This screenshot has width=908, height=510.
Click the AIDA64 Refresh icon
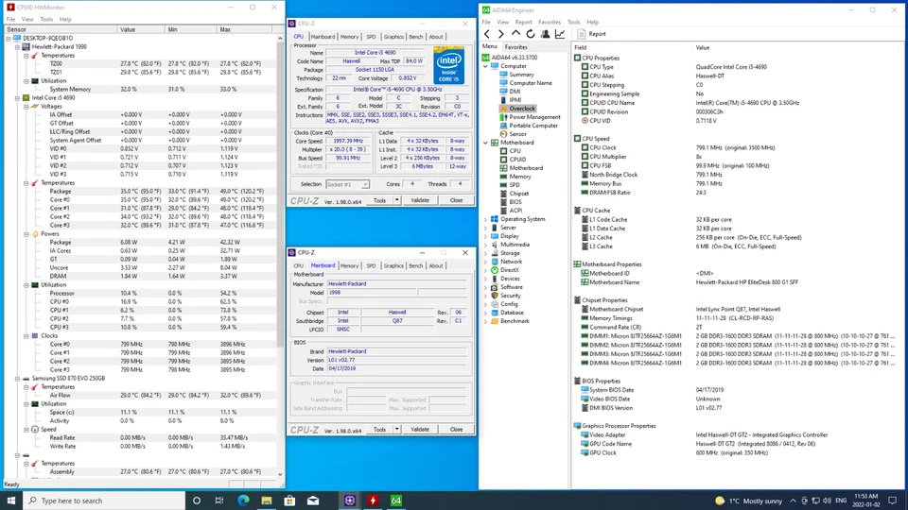(530, 34)
